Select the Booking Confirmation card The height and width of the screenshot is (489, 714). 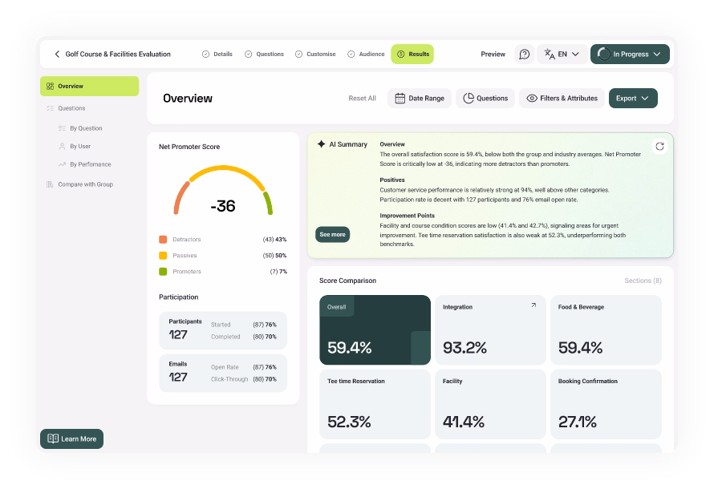(606, 404)
